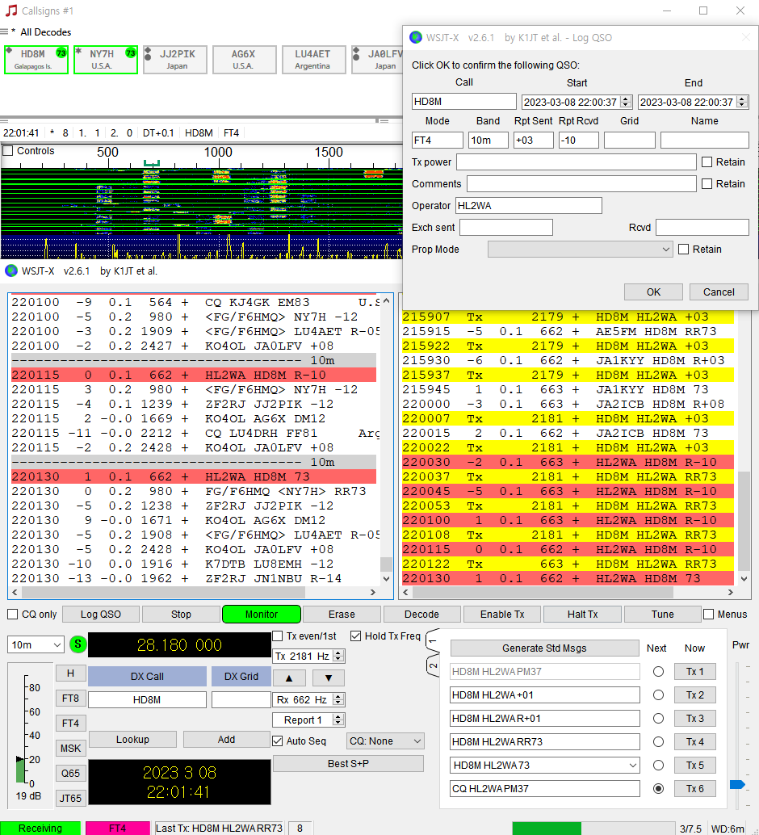
Task: Select the LU4AET Argentina callsign tile
Action: tap(312, 60)
